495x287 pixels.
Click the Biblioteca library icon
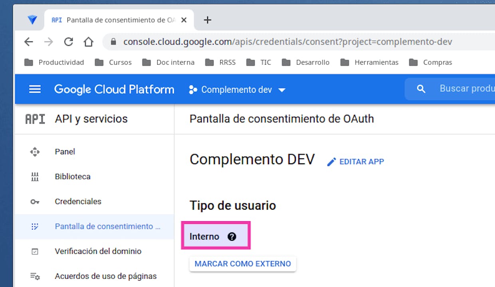[35, 177]
